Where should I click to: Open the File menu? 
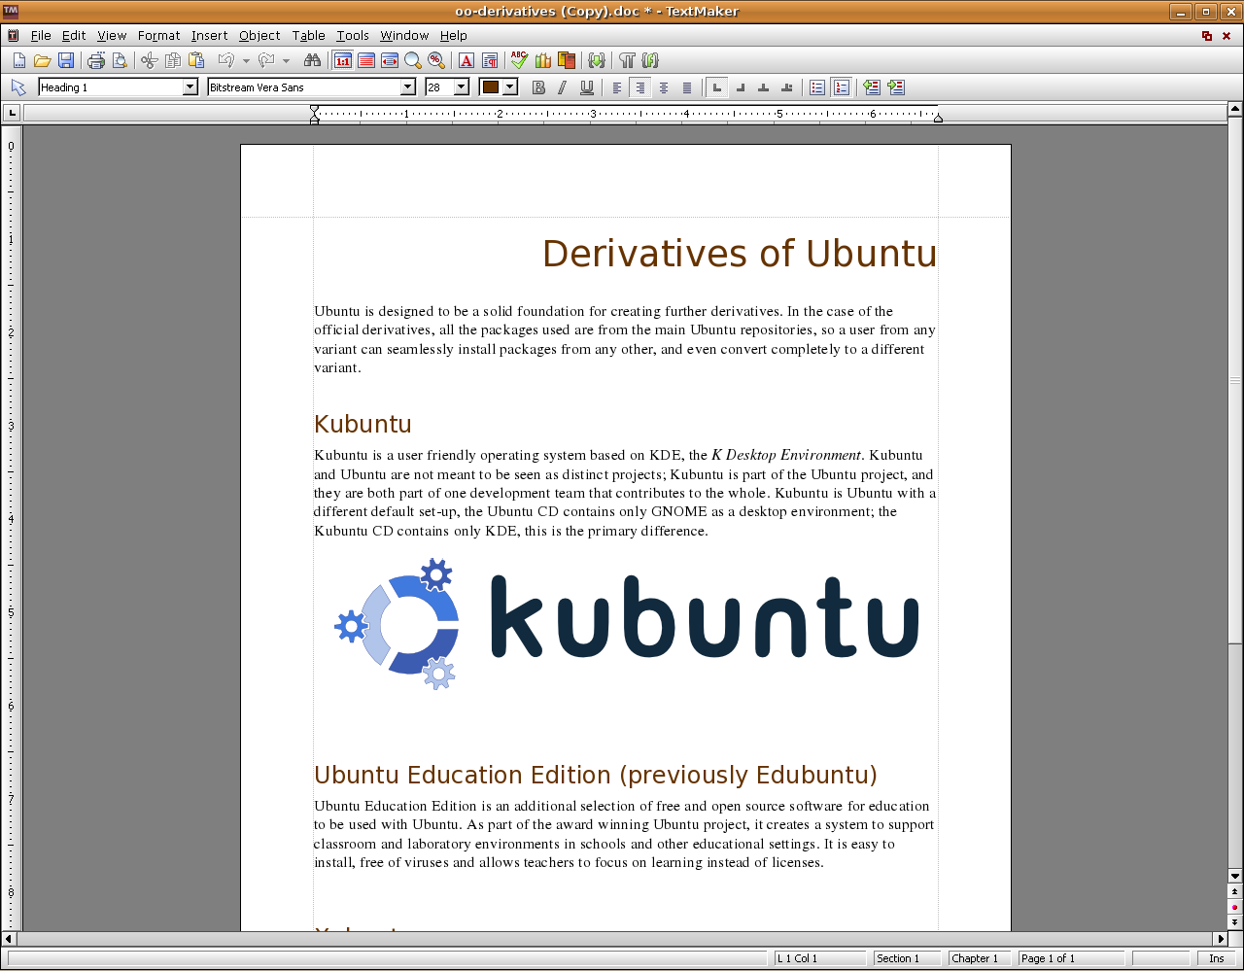41,35
